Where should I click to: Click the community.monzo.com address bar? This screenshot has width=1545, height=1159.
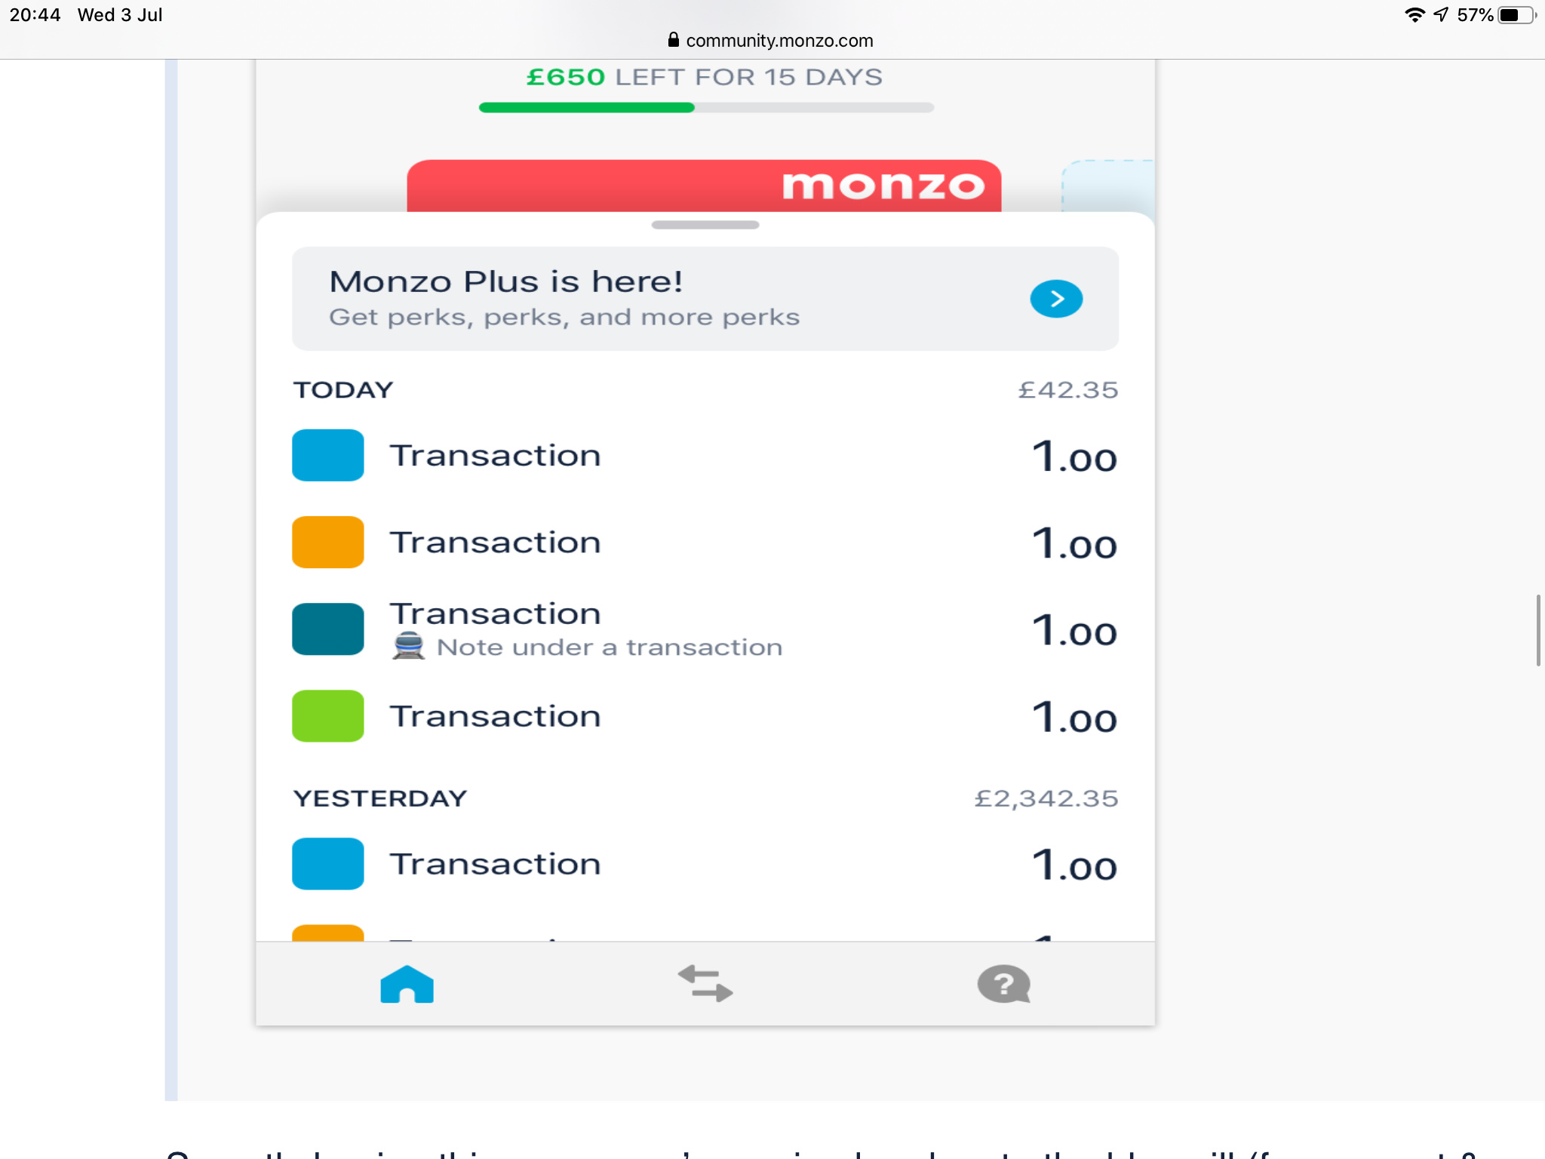[x=771, y=41]
